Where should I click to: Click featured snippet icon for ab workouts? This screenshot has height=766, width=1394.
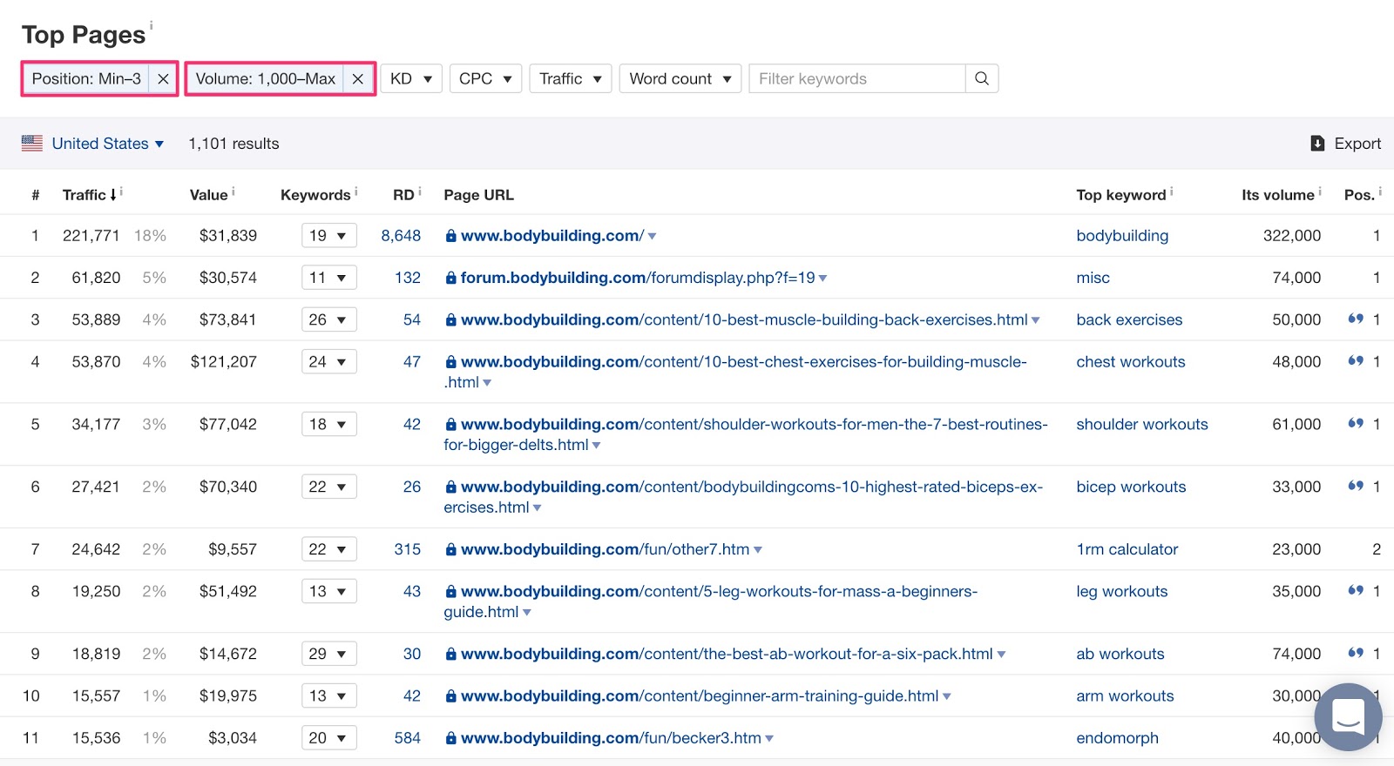(x=1356, y=653)
